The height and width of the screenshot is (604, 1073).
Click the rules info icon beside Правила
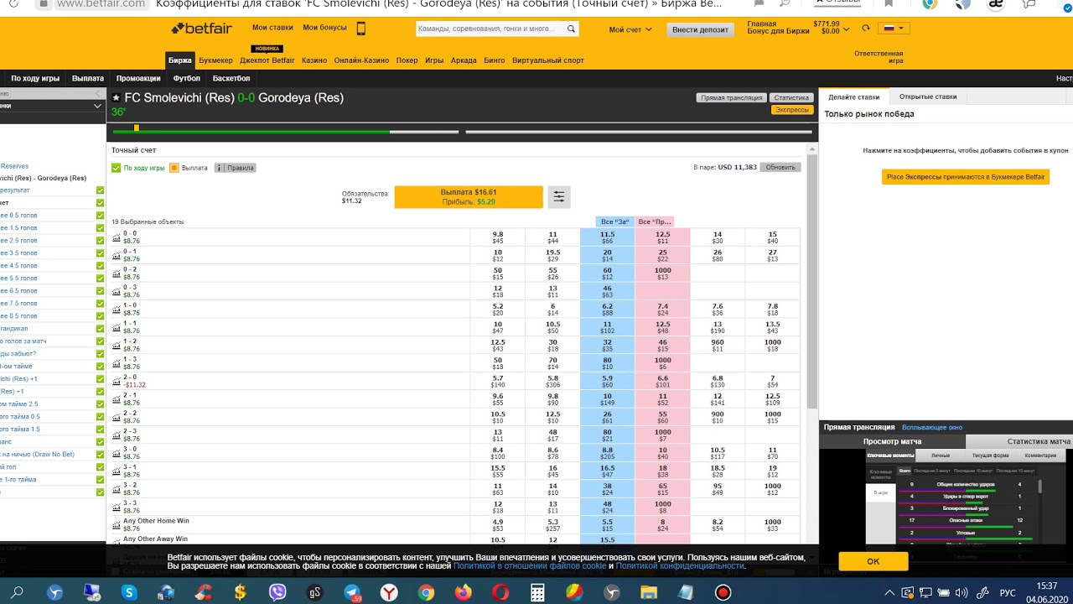tap(220, 168)
